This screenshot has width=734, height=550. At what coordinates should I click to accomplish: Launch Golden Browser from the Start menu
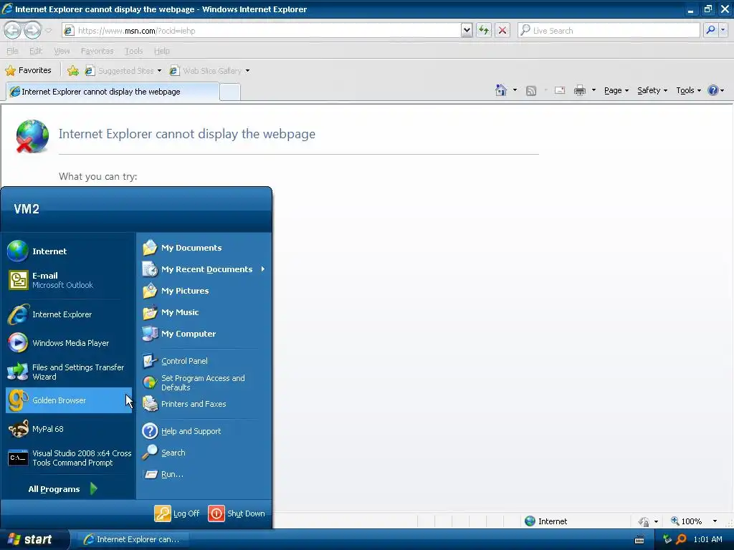click(69, 400)
